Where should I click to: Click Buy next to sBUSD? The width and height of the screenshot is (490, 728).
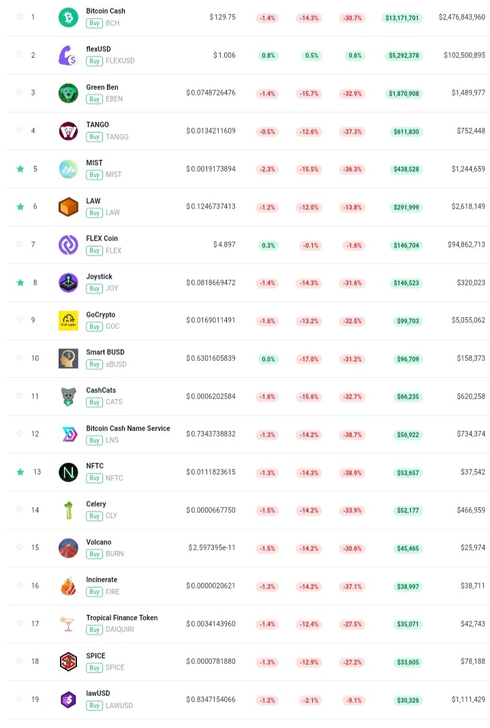click(x=94, y=364)
